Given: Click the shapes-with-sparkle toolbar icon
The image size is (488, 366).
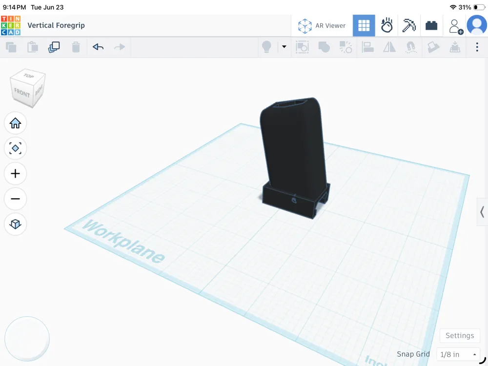Looking at the screenshot, I should click(x=346, y=47).
